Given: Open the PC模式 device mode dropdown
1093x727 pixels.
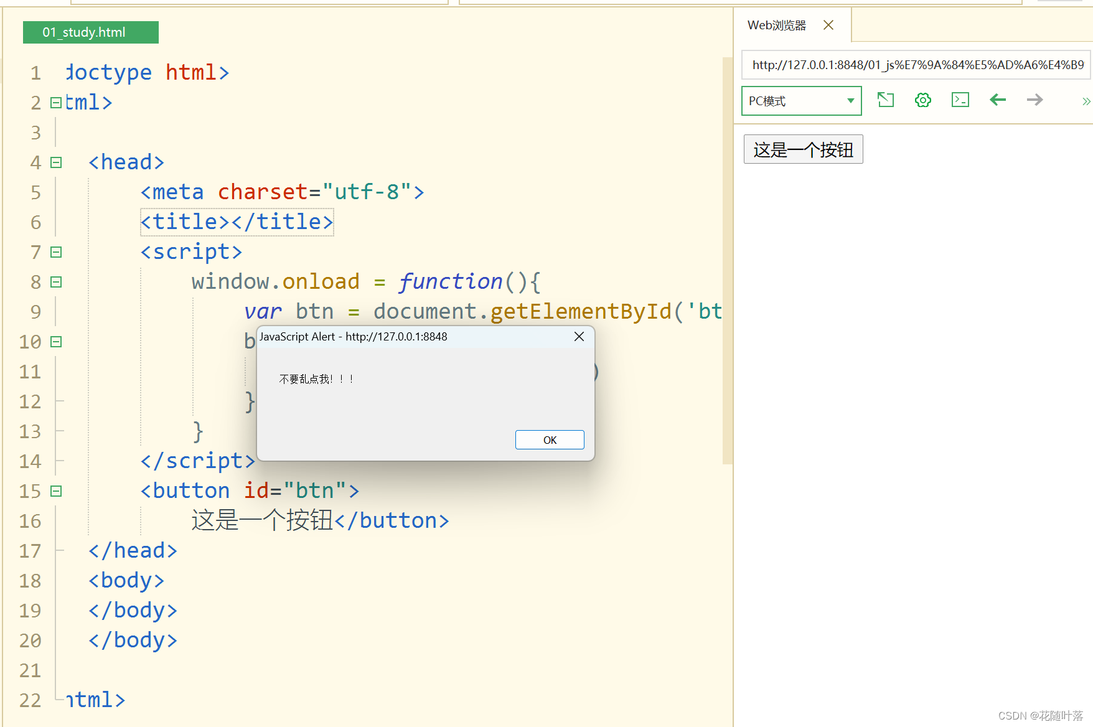Looking at the screenshot, I should tap(801, 101).
